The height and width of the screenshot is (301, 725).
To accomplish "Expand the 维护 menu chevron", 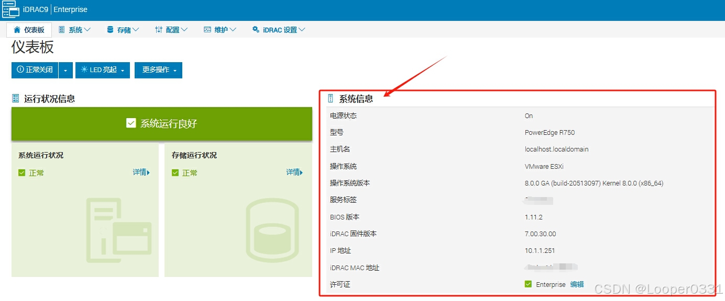I will tap(233, 30).
